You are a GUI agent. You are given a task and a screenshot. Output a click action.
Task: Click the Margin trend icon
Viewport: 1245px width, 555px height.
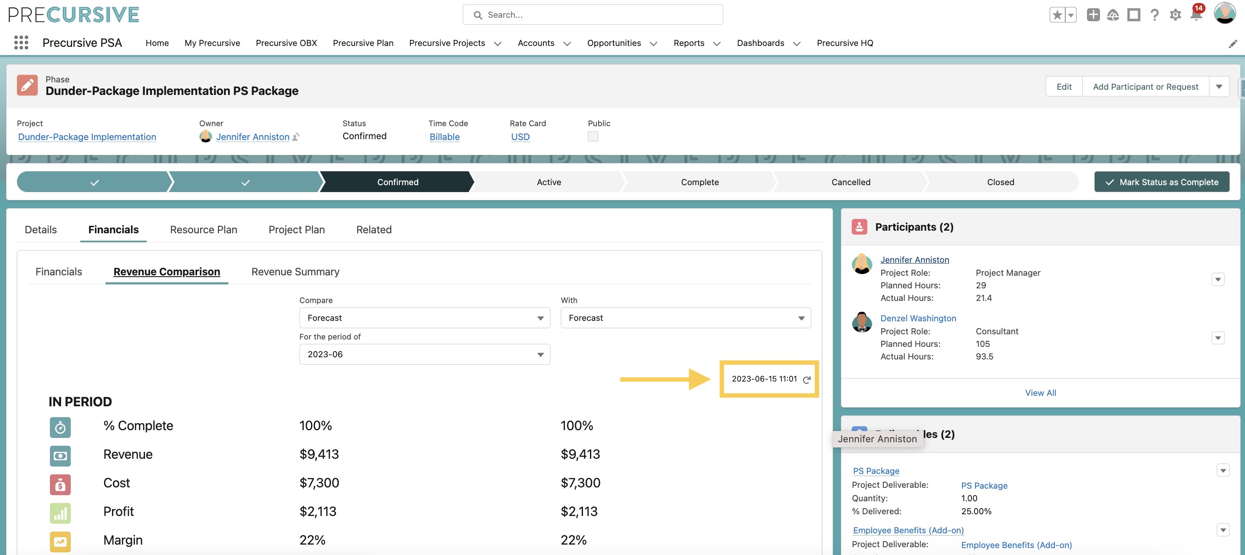60,542
